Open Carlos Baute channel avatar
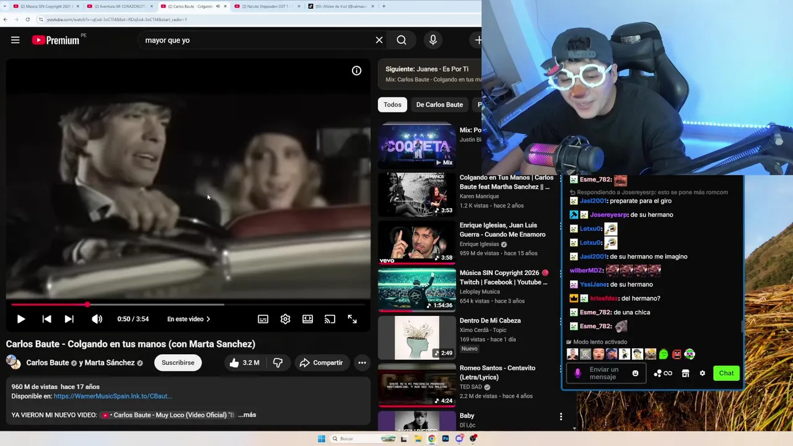The height and width of the screenshot is (446, 793). coord(13,362)
